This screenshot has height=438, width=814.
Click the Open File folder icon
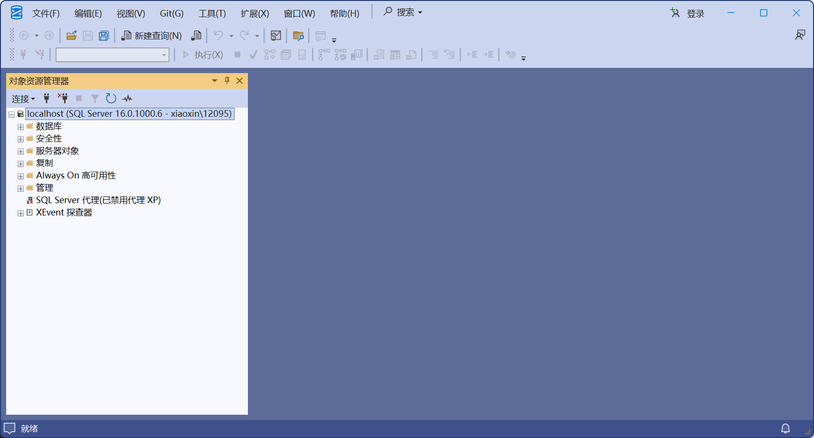point(72,36)
